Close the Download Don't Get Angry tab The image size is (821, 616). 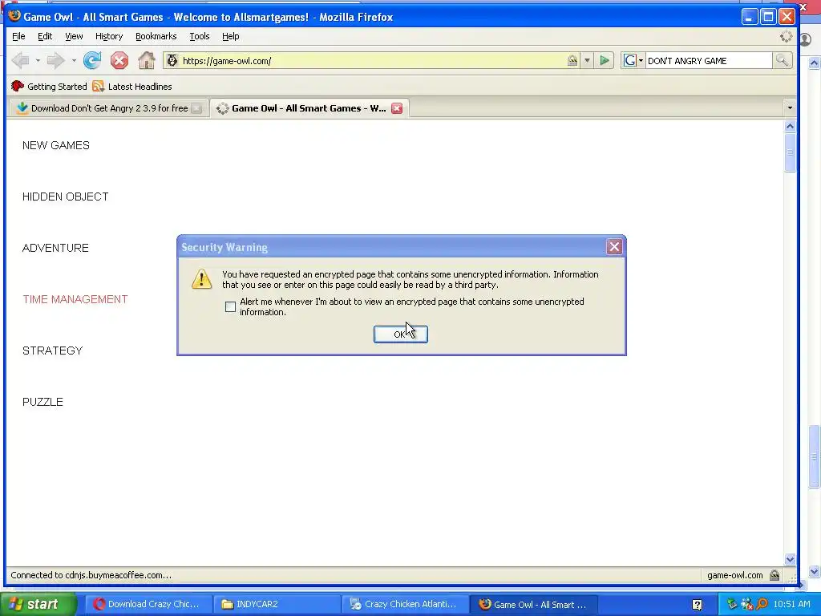(x=196, y=108)
